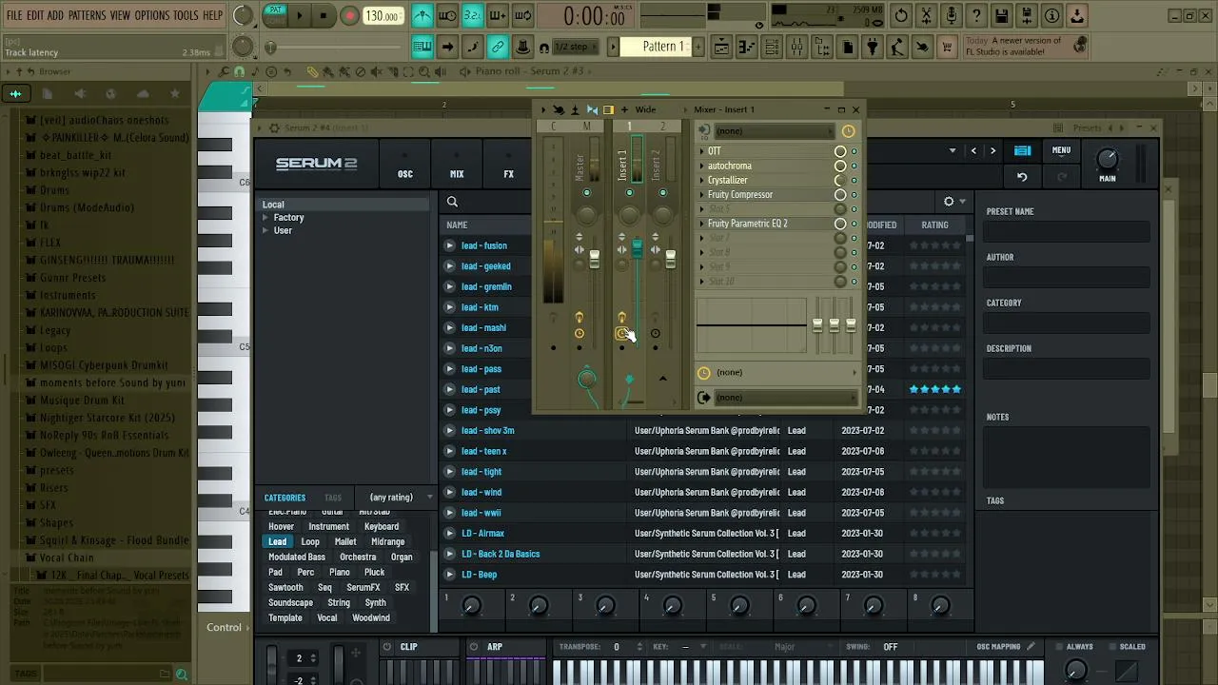
Task: Mute the Master mixer track
Action: coord(586,193)
